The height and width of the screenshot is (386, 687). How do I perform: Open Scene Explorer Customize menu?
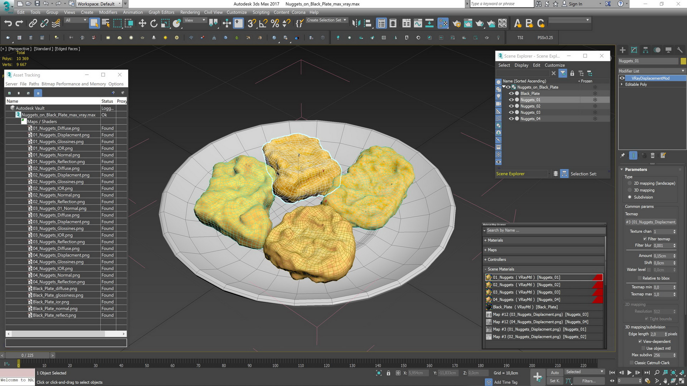click(x=555, y=65)
